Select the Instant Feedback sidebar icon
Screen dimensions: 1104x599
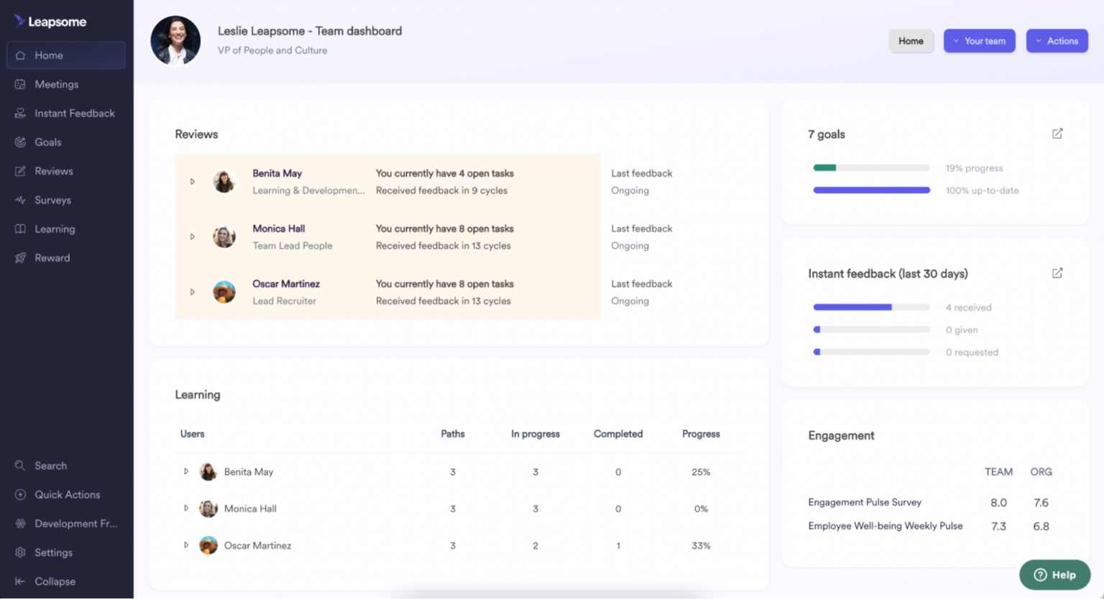tap(19, 113)
